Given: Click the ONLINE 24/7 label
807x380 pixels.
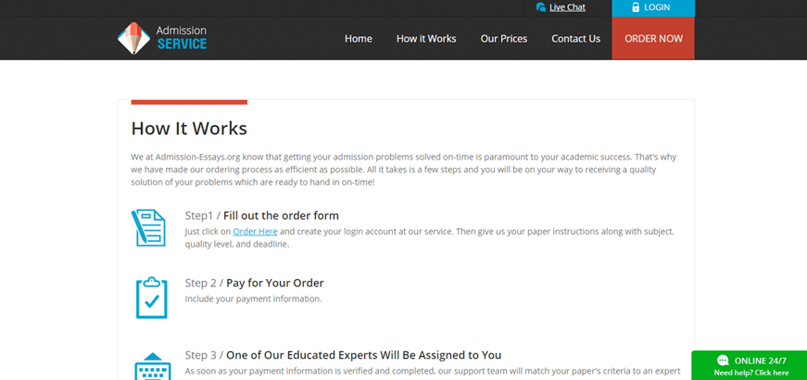Looking at the screenshot, I should tap(760, 361).
